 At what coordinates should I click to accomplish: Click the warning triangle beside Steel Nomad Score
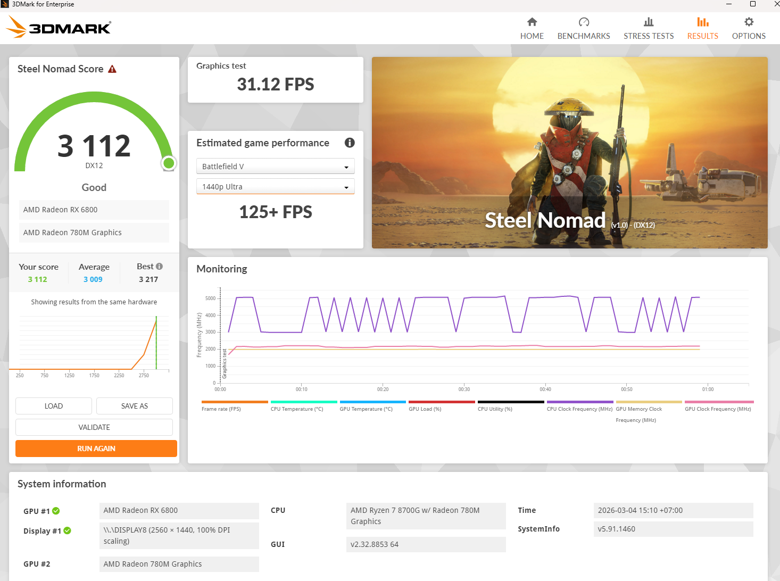(x=112, y=68)
